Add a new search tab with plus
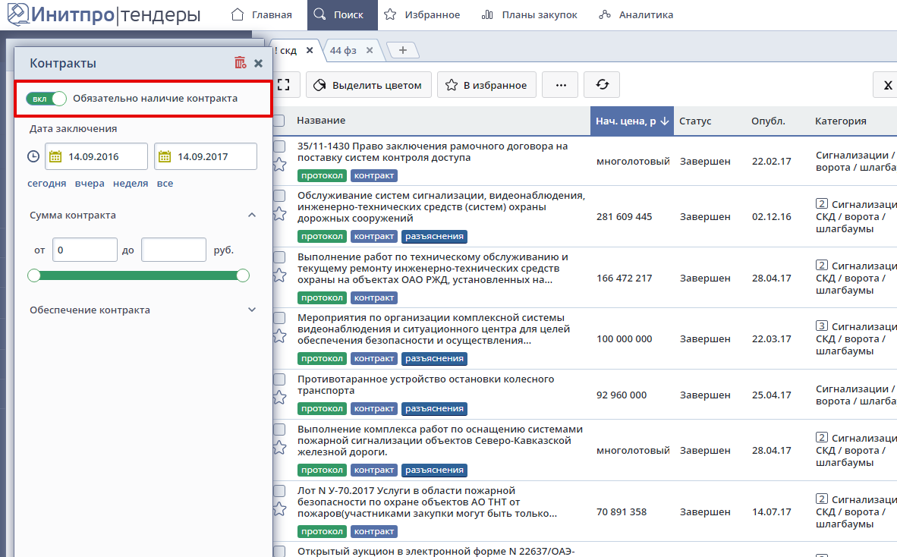 coord(403,50)
